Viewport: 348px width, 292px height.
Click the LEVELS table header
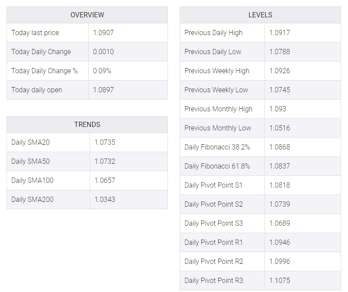click(x=260, y=15)
